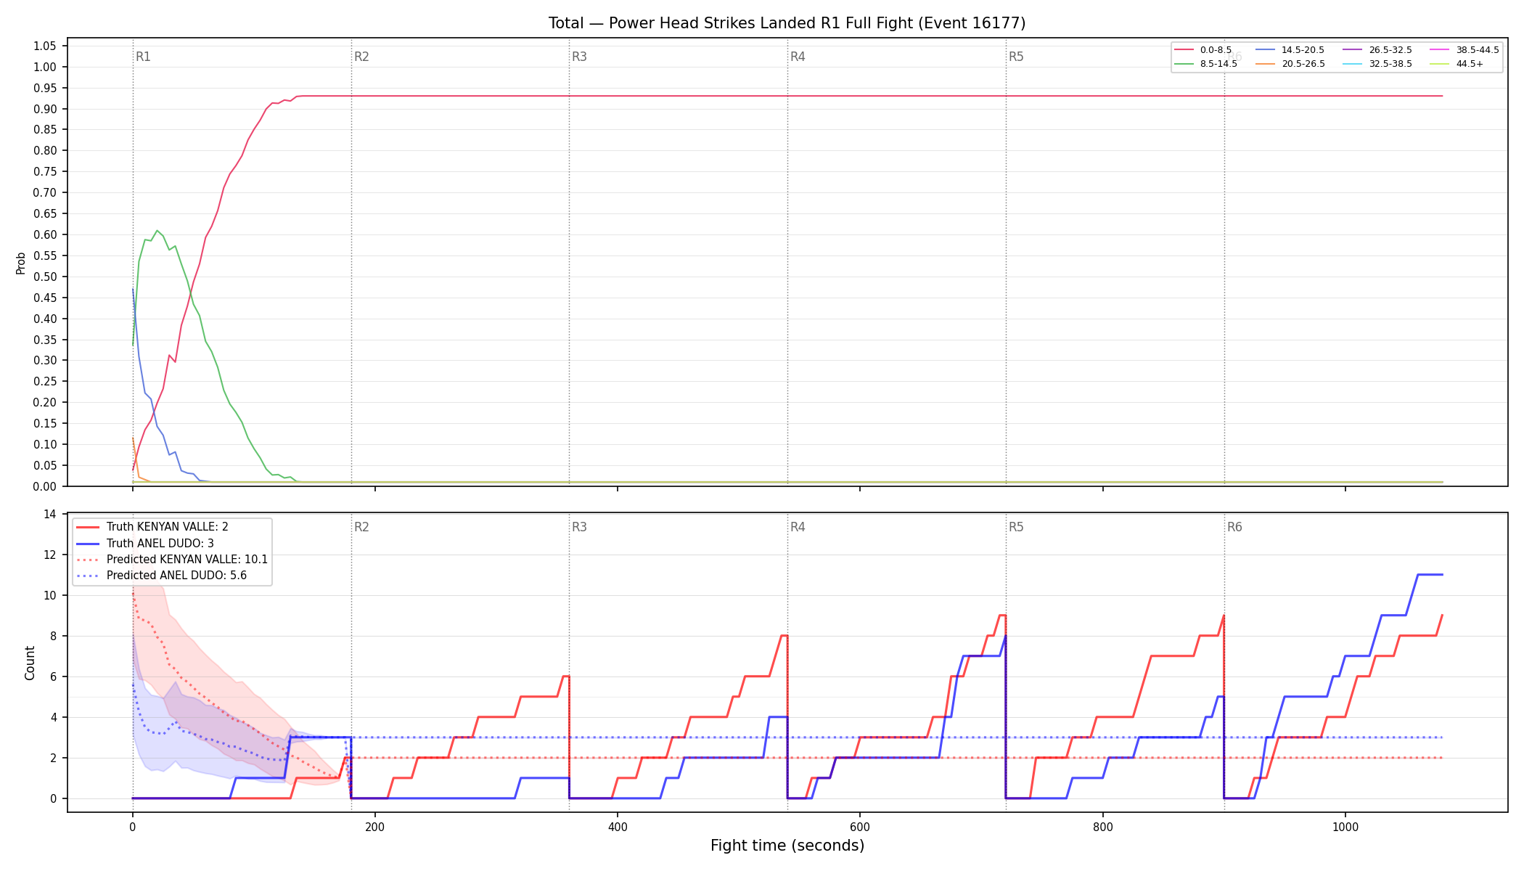This screenshot has width=1524, height=871.
Task: Click the Fight time (seconds) axis label
Action: (787, 846)
